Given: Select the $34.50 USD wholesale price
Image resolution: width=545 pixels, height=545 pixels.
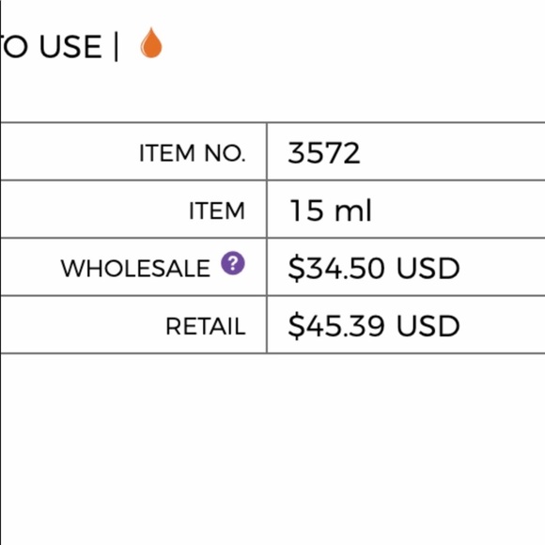Looking at the screenshot, I should click(374, 269).
